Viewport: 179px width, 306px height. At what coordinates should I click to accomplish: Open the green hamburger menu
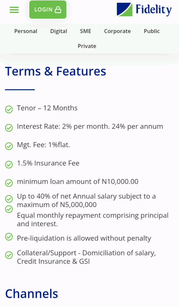(x=14, y=10)
